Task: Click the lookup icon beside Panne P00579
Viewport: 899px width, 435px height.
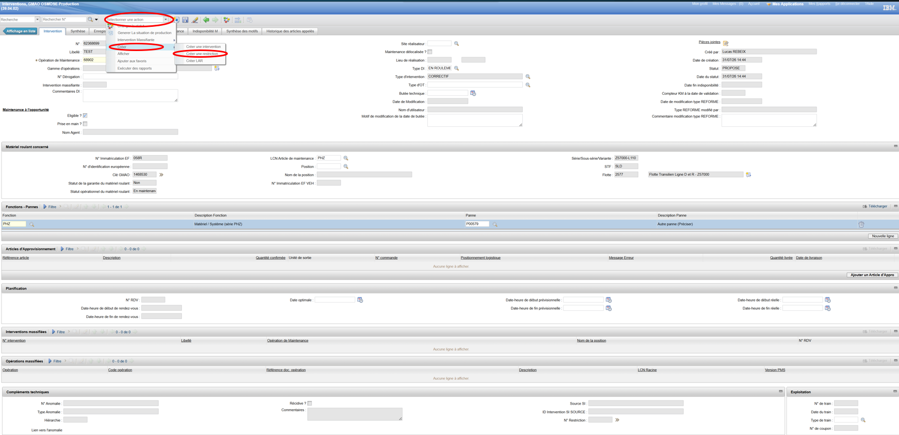Action: coord(495,224)
